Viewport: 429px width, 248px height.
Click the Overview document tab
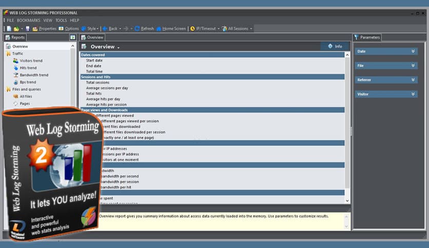point(92,37)
